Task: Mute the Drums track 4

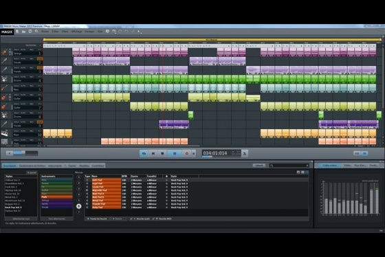Action: click(x=23, y=76)
